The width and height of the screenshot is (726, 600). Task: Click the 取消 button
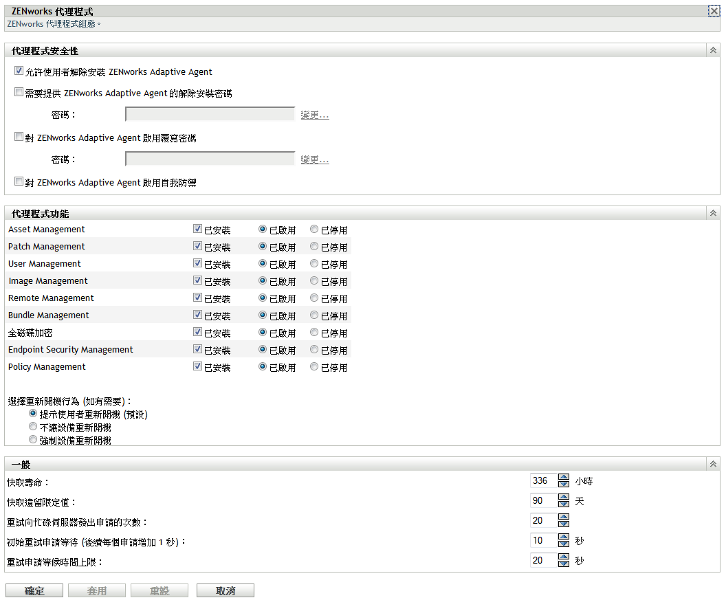[225, 590]
